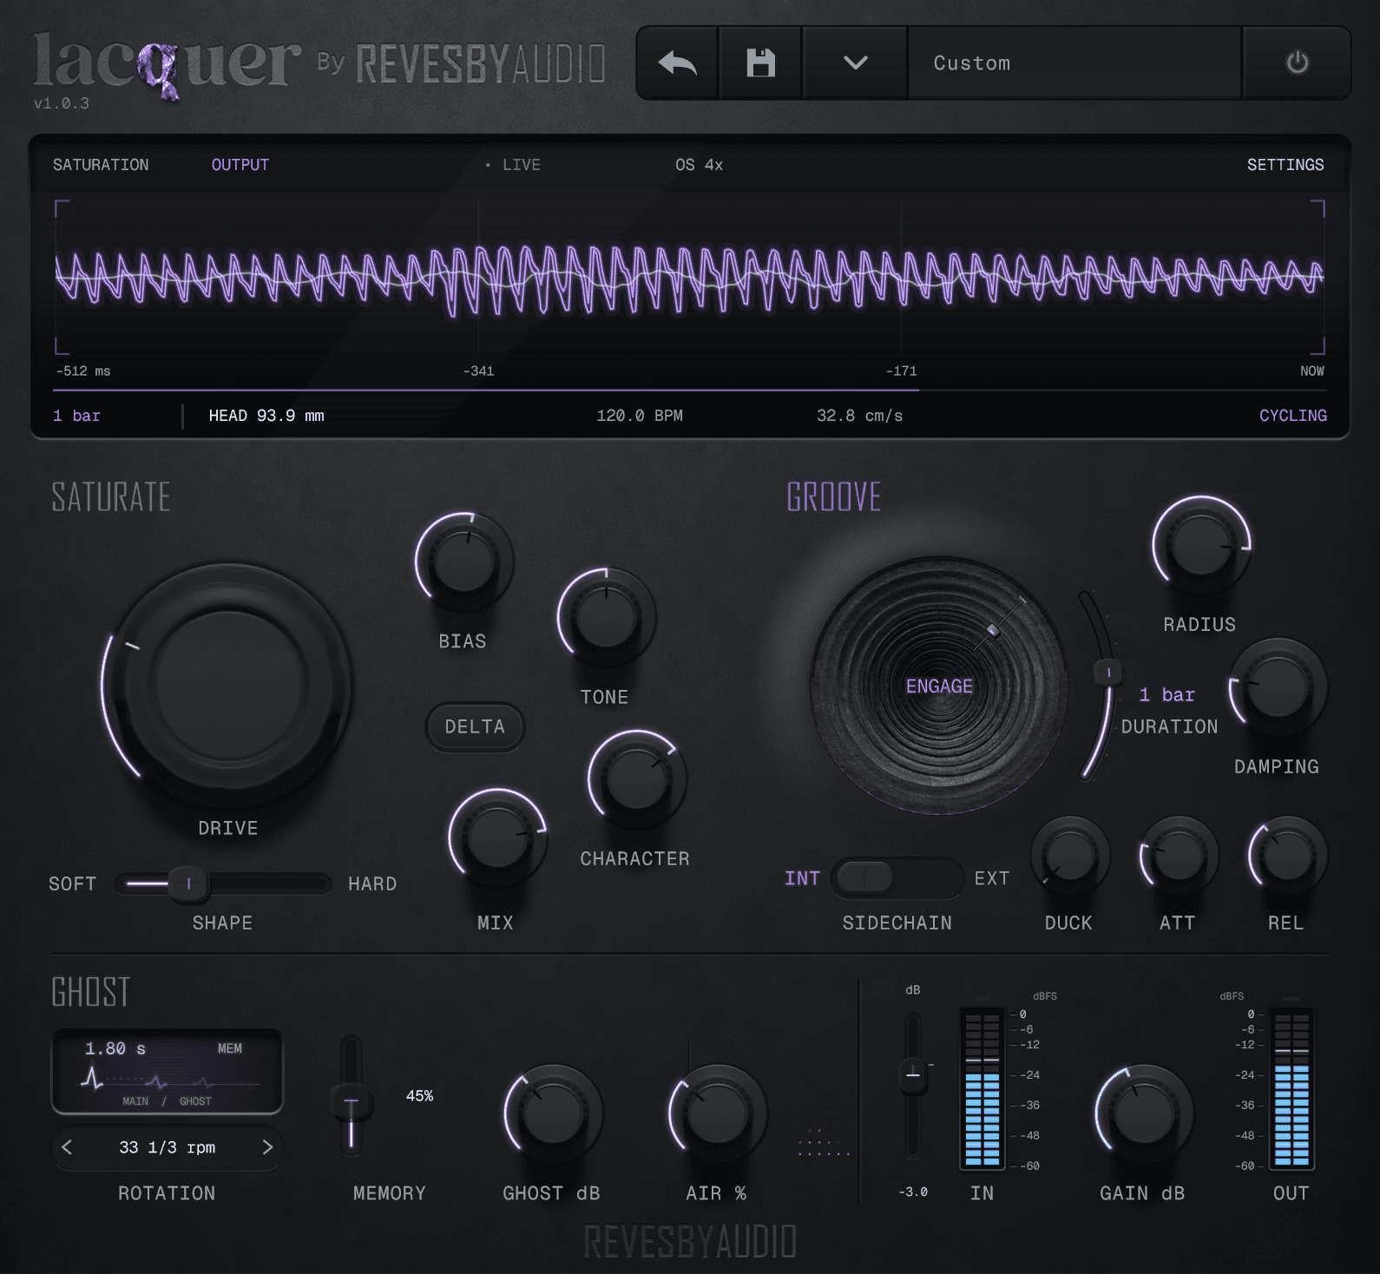
Task: Save preset with the floppy disk icon
Action: click(x=760, y=63)
